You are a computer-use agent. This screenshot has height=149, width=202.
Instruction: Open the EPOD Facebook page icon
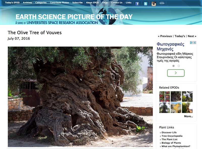[137, 4]
